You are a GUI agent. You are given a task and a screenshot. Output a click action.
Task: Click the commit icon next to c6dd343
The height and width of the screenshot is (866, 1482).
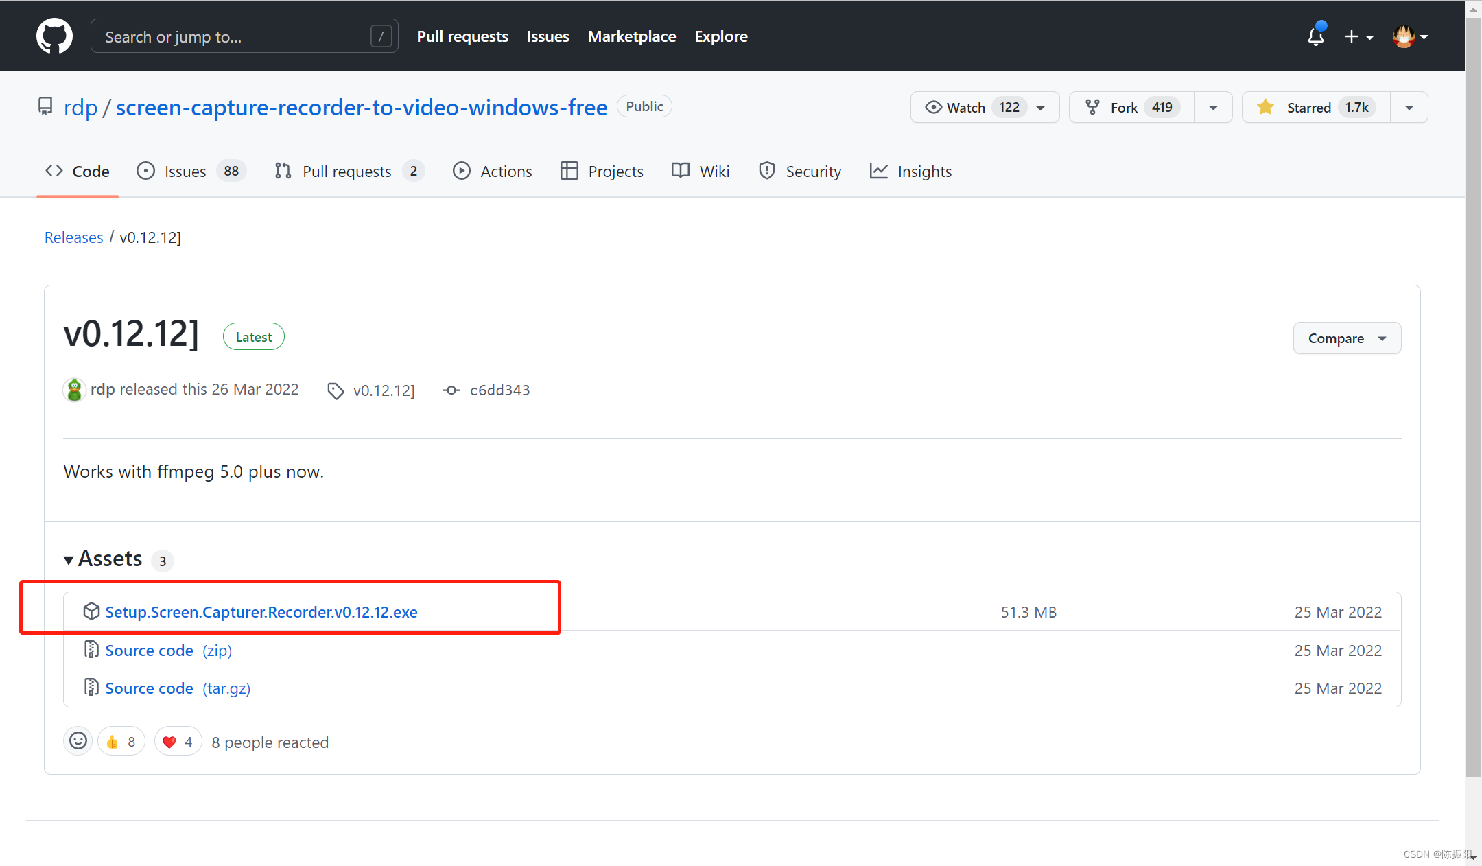pos(451,390)
